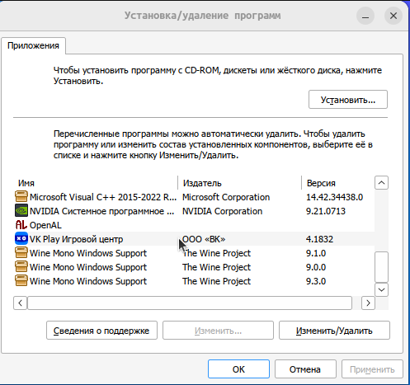410x385 pixels.
Task: Click the horizontal scrollbar right arrow
Action: click(368, 303)
